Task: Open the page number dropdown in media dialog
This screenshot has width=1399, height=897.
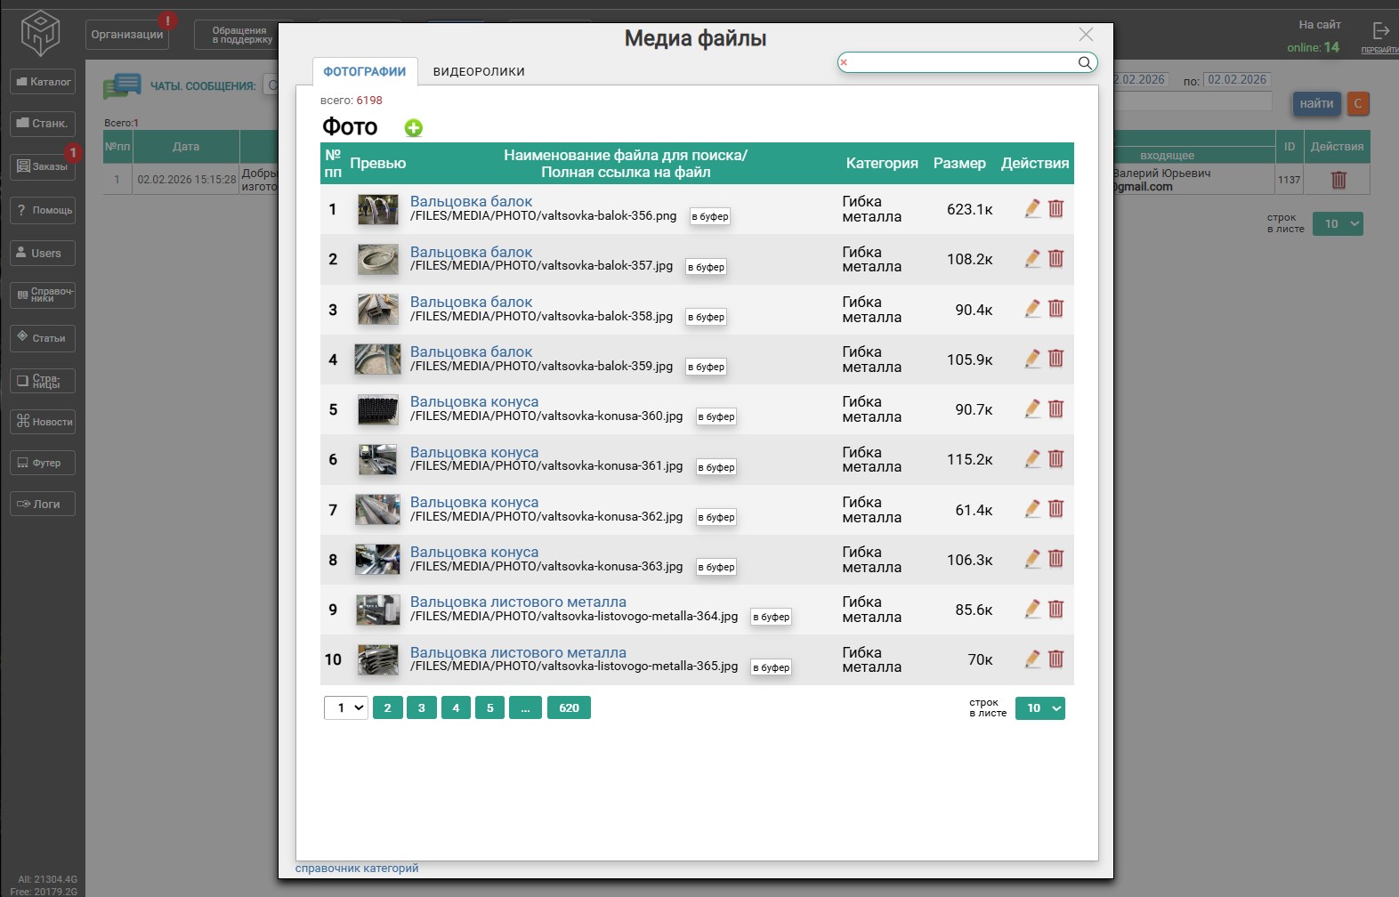Action: (x=346, y=708)
